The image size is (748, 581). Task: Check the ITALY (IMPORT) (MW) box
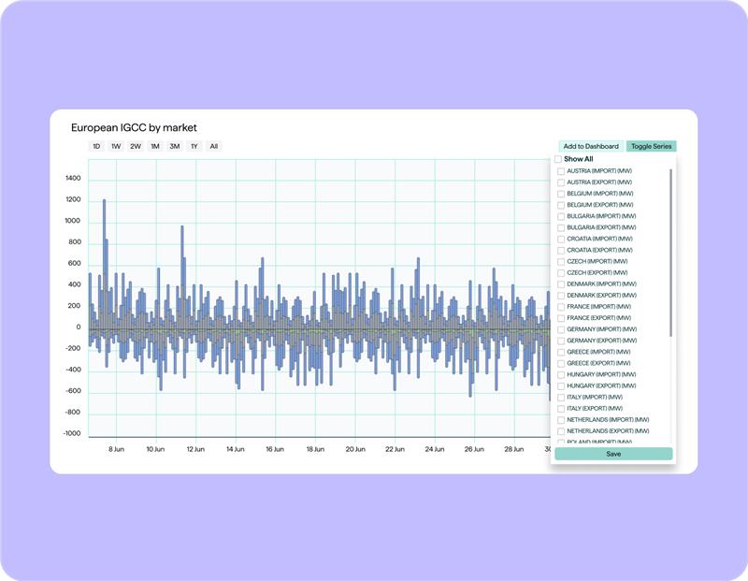click(561, 397)
